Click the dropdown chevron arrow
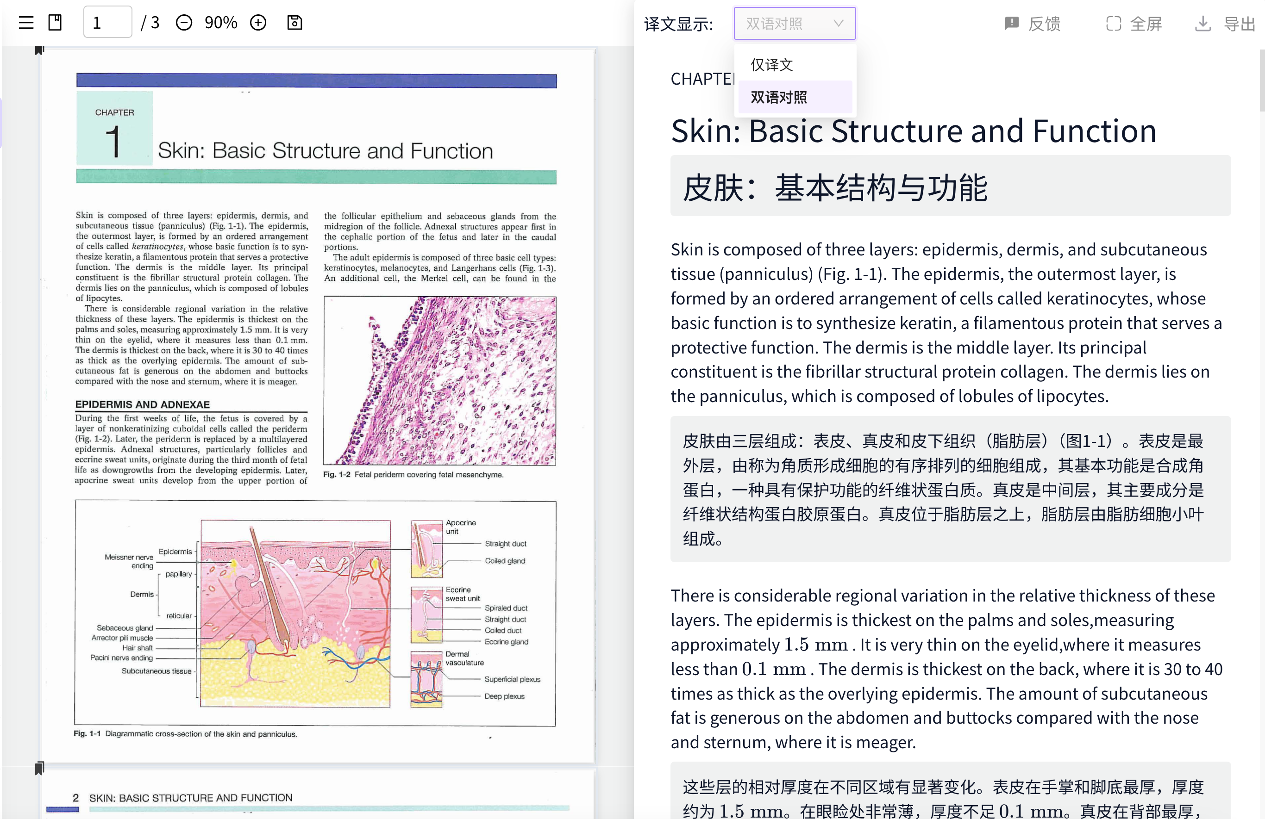The width and height of the screenshot is (1265, 819). 838,24
